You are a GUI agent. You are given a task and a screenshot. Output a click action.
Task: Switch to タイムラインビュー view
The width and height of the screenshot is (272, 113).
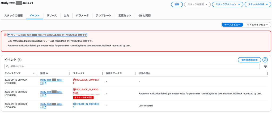tap(257, 25)
